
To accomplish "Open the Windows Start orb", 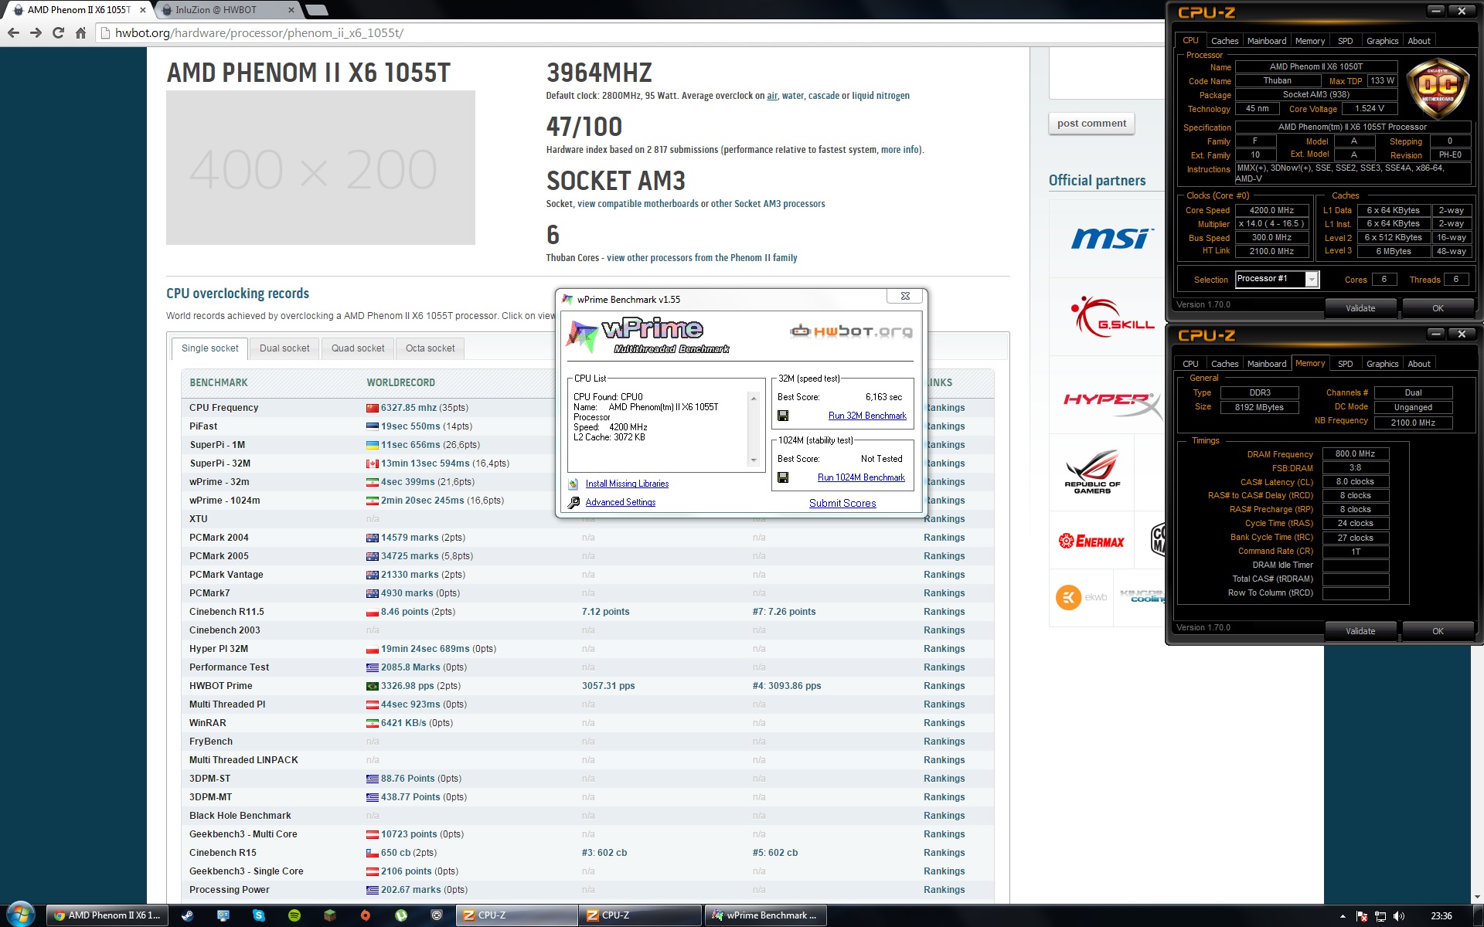I will [x=20, y=915].
